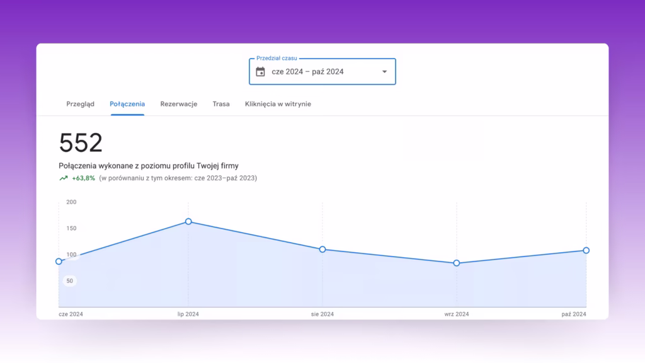Click the 'paź 2024' x-axis label
The width and height of the screenshot is (645, 363).
click(x=574, y=314)
